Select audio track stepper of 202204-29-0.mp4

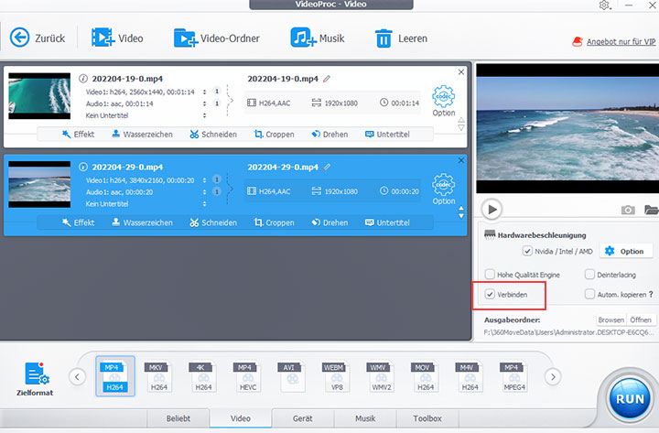[x=205, y=191]
